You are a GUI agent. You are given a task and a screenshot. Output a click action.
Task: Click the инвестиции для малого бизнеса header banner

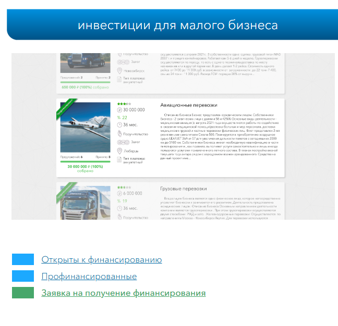tap(173, 24)
